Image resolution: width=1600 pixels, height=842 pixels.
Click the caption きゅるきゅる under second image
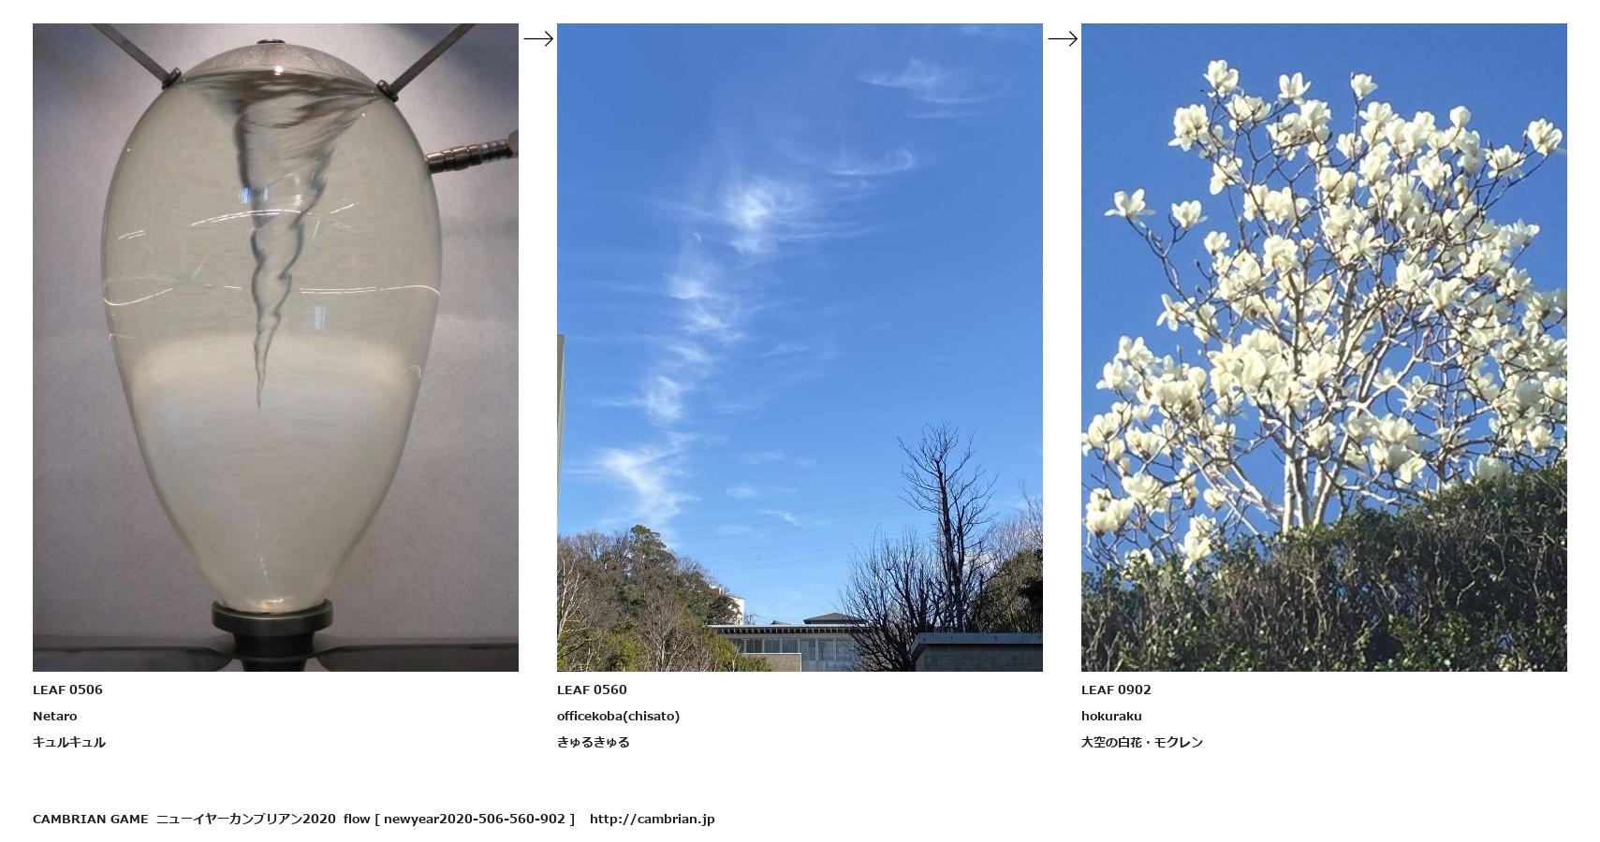pyautogui.click(x=594, y=742)
